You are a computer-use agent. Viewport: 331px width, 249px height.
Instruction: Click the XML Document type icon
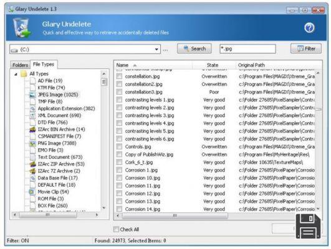[32, 116]
